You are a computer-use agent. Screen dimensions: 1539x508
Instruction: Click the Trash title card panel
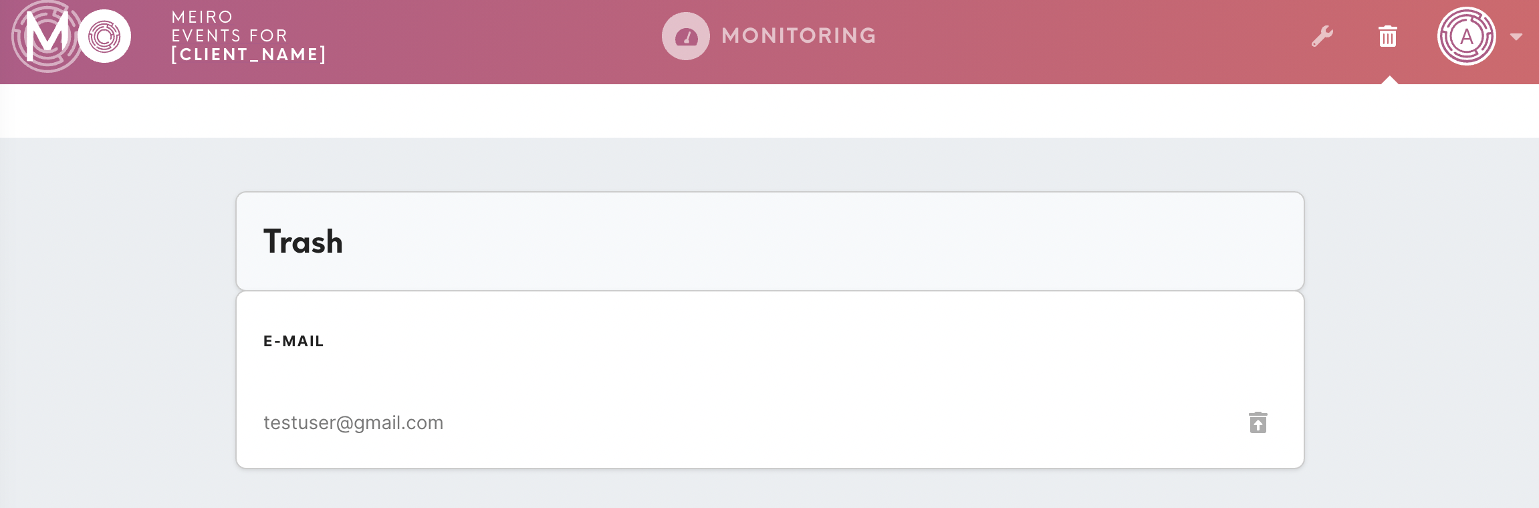[769, 241]
